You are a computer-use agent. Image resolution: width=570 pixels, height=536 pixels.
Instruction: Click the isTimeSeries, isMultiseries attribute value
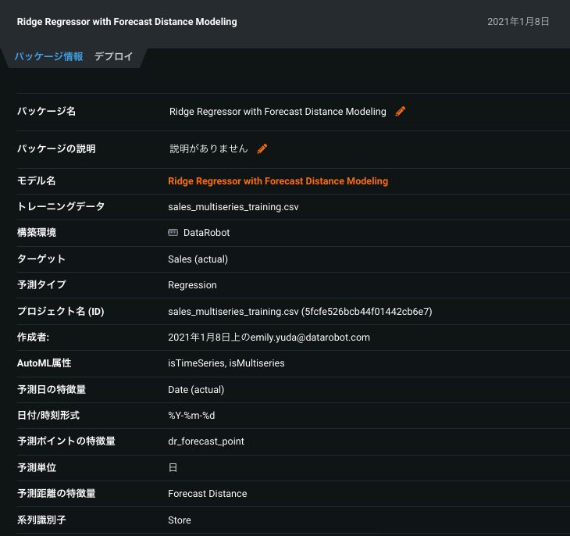coord(226,363)
